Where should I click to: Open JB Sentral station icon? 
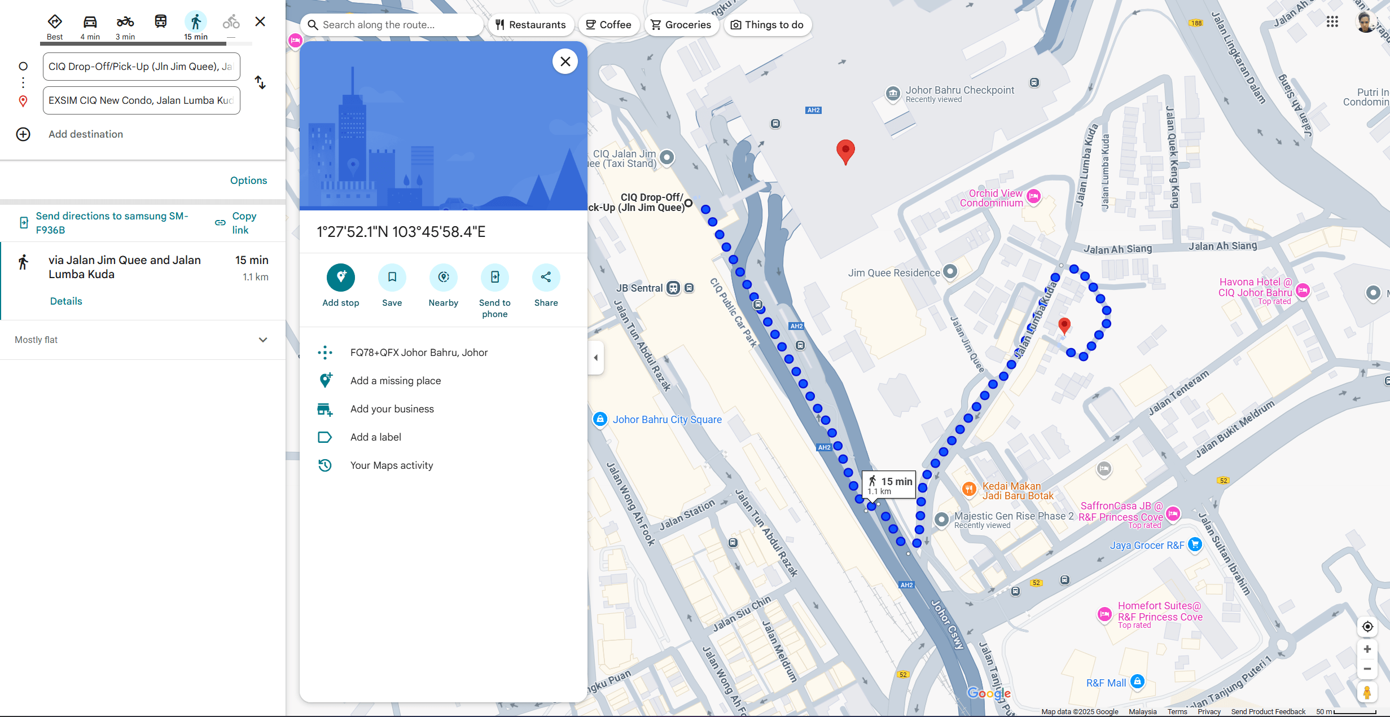pyautogui.click(x=673, y=288)
